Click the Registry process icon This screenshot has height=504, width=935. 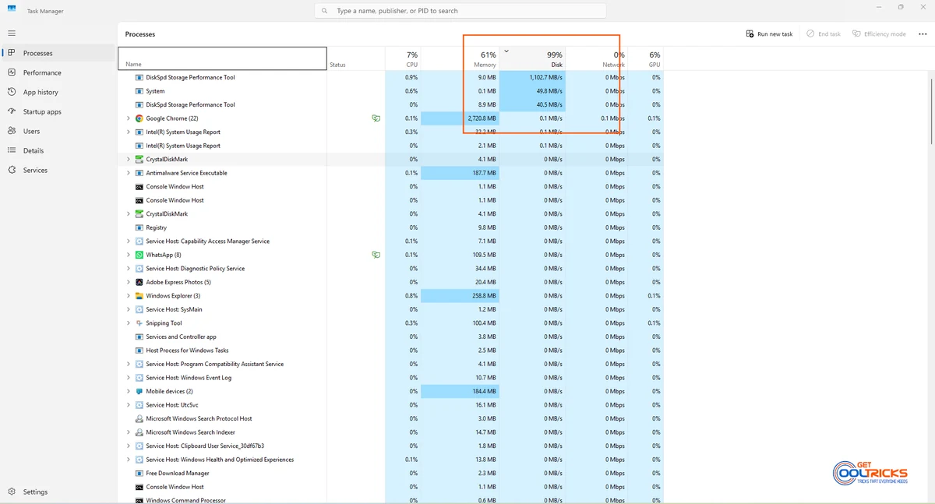coord(139,227)
